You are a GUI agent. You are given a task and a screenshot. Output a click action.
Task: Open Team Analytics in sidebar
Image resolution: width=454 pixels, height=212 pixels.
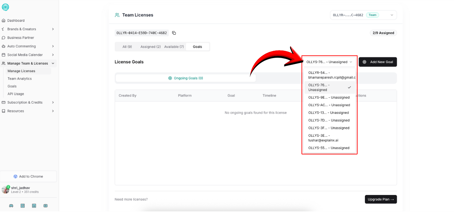(x=20, y=79)
